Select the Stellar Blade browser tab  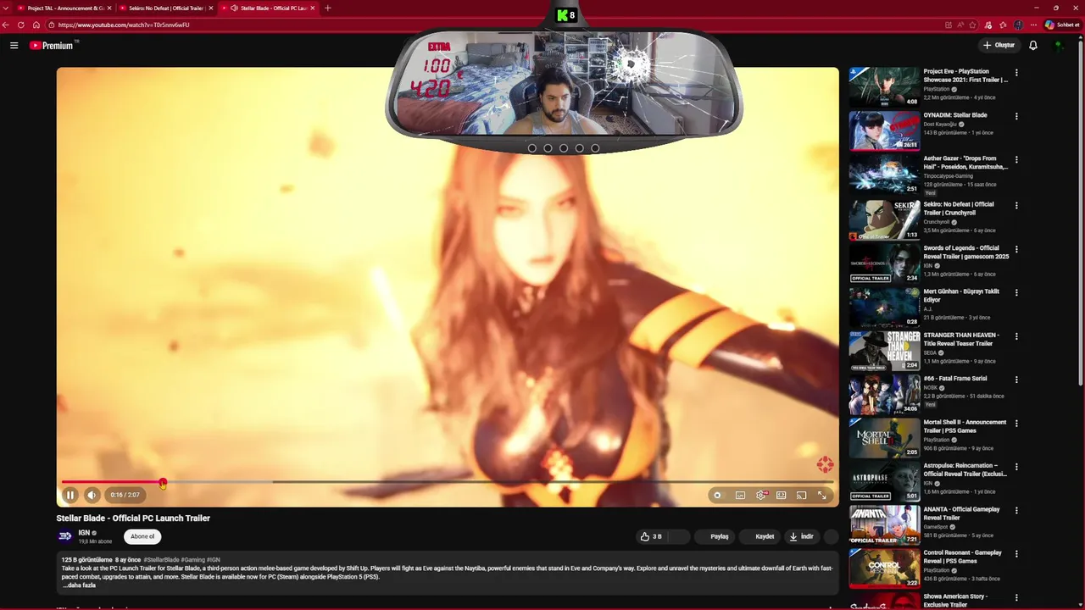(270, 8)
